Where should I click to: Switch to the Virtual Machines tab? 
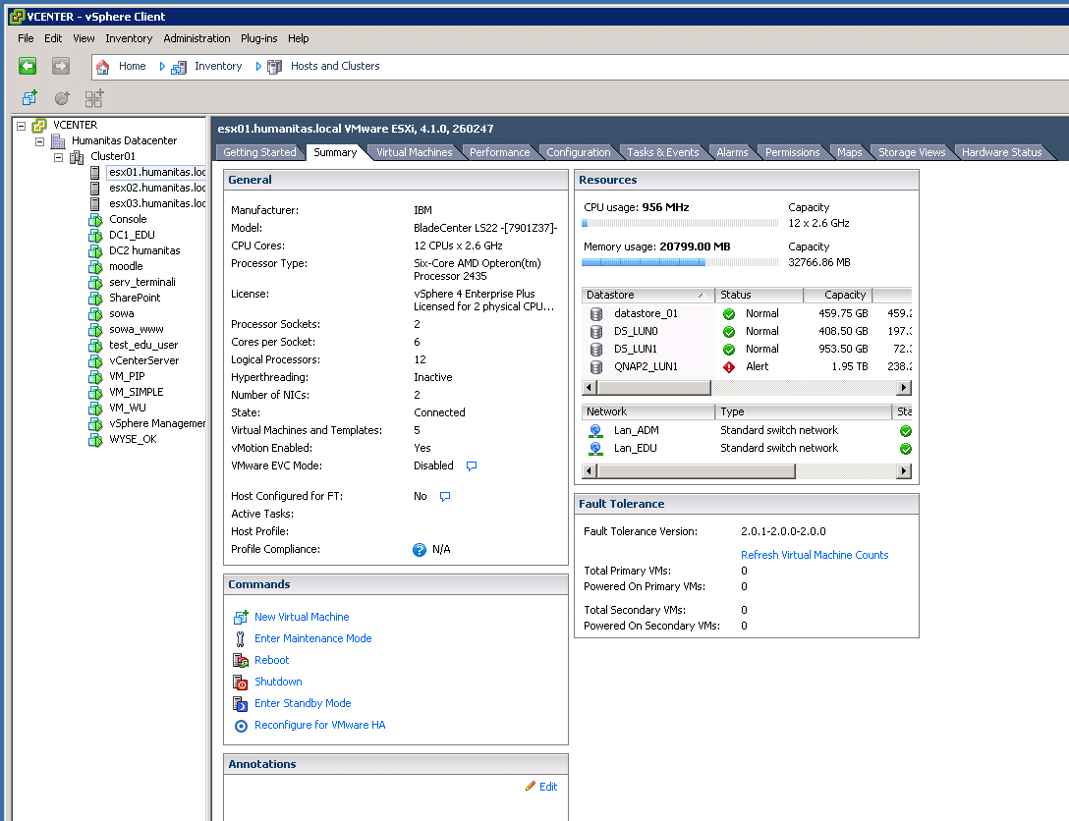(x=415, y=152)
